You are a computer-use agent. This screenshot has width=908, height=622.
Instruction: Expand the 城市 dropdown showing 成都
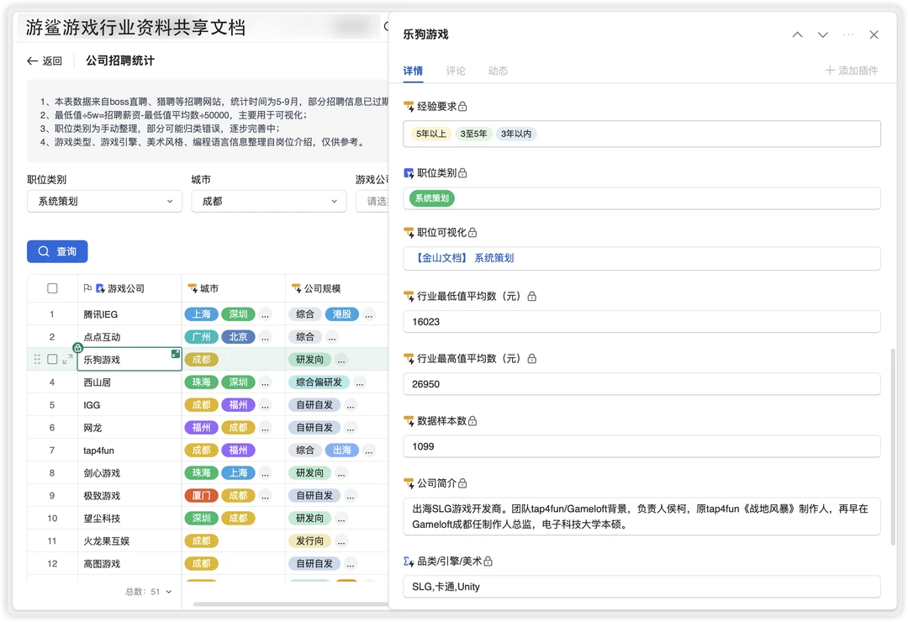pyautogui.click(x=268, y=202)
